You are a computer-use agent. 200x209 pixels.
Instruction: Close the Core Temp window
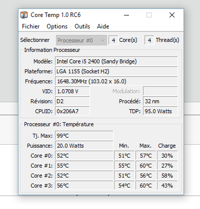pyautogui.click(x=172, y=15)
